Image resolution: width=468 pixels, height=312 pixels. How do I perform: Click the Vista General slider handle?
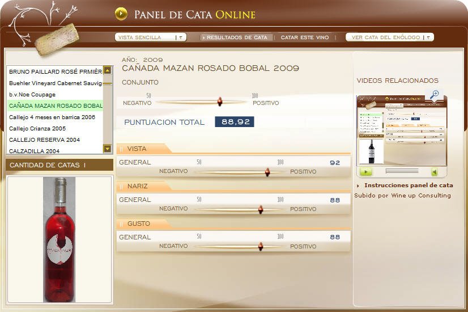pyautogui.click(x=267, y=172)
